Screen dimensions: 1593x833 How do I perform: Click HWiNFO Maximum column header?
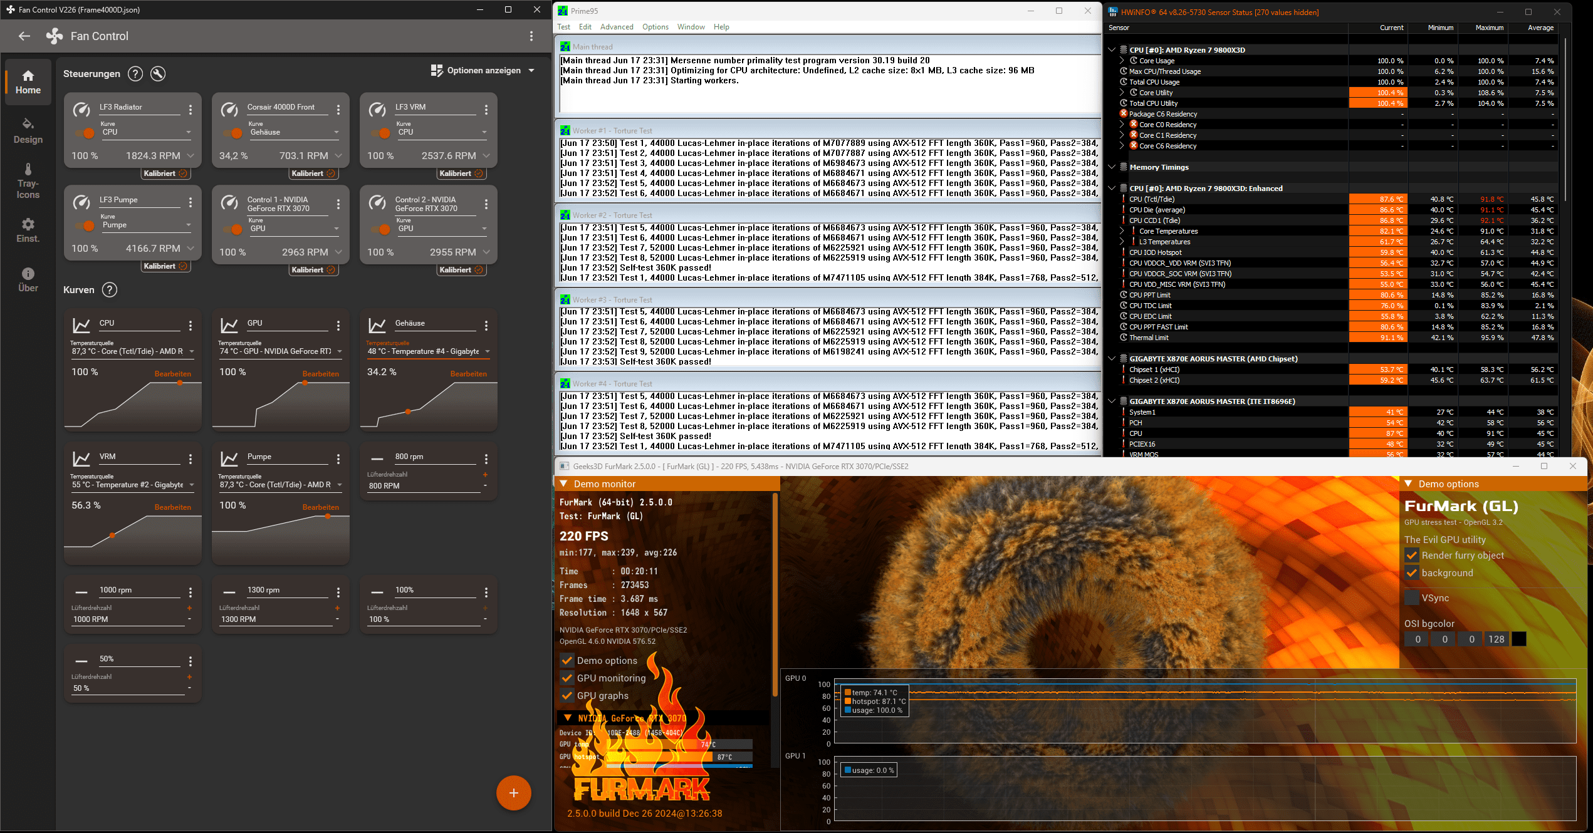(1489, 28)
